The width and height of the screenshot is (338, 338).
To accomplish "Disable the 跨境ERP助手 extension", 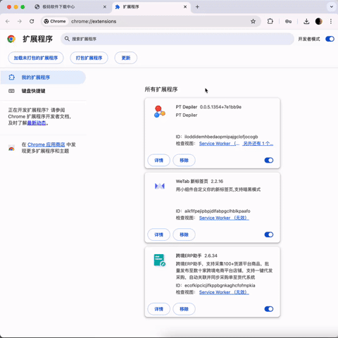I will (x=269, y=309).
